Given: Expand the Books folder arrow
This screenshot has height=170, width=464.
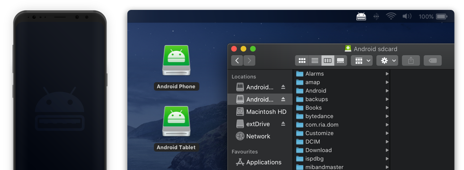Looking at the screenshot, I should pos(387,108).
